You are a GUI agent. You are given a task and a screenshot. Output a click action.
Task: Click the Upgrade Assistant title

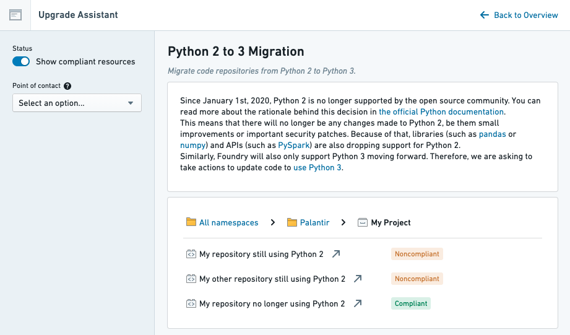point(78,15)
